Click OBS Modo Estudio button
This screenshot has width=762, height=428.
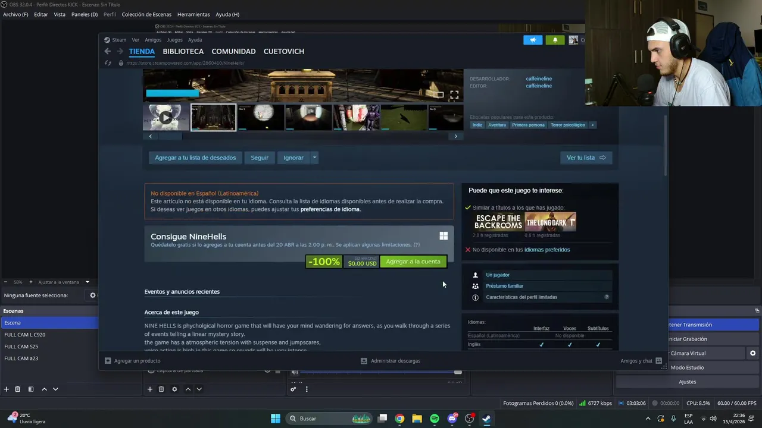(687, 367)
